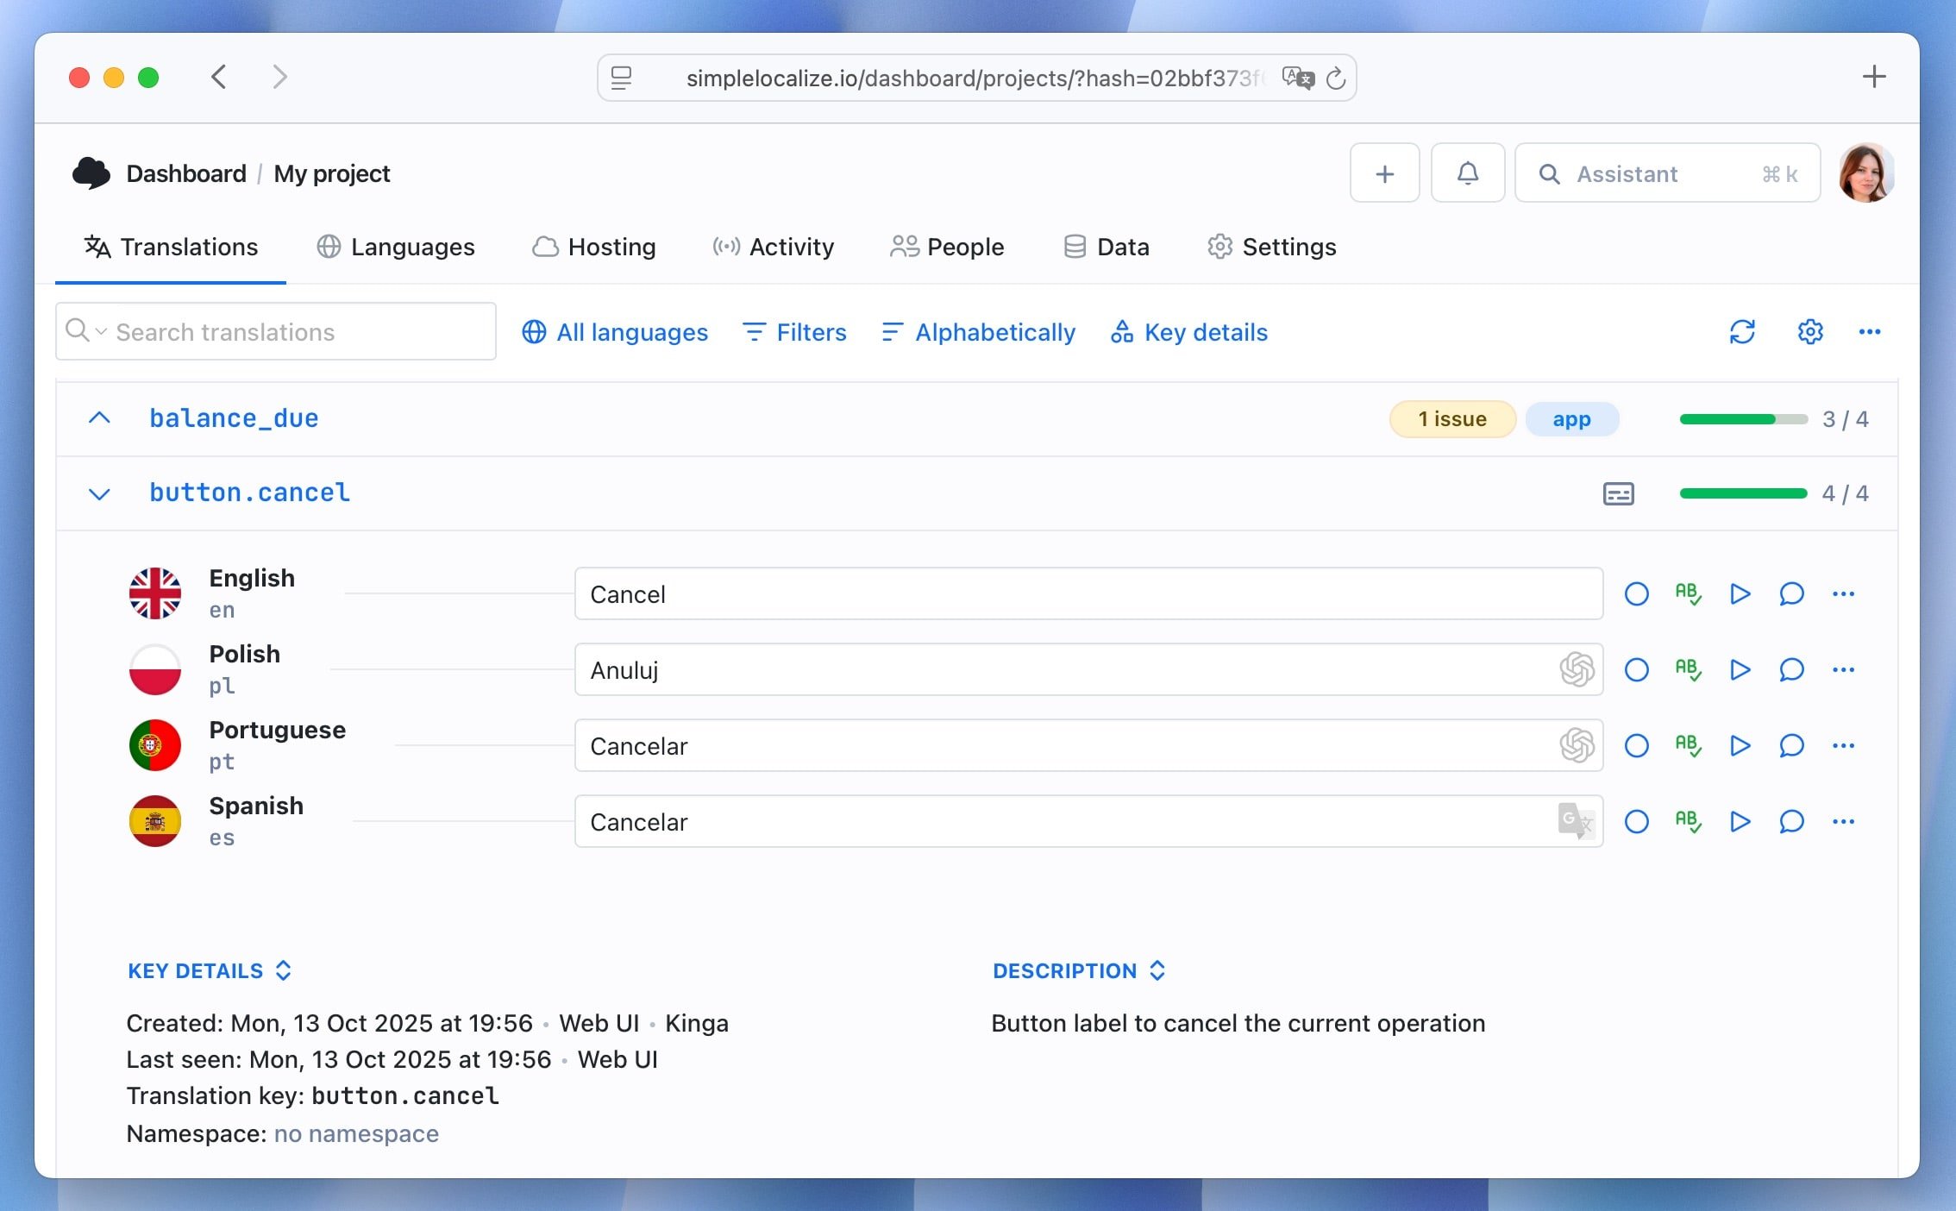Expand the balance_due key chevron

(99, 418)
